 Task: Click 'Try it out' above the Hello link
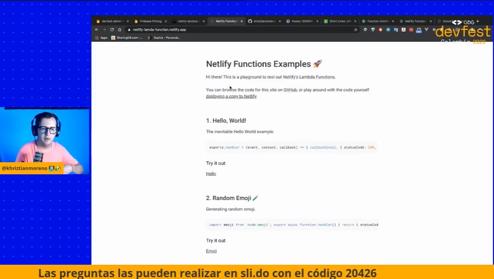pos(216,163)
